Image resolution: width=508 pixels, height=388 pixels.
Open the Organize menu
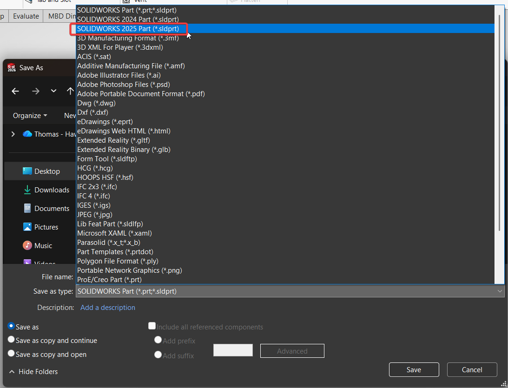(30, 116)
